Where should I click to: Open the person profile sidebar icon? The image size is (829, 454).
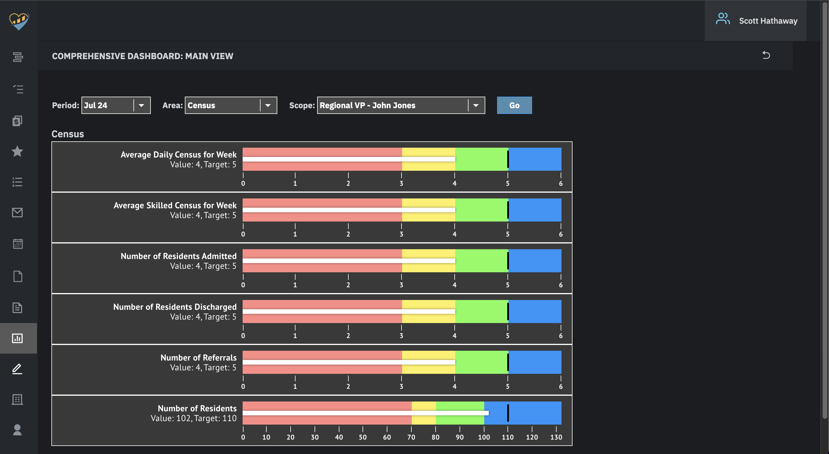click(x=17, y=430)
